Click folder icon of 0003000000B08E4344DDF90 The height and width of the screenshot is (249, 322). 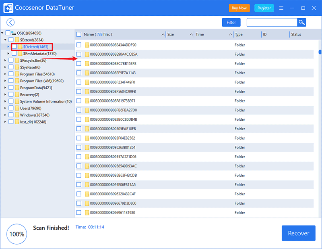pos(87,45)
